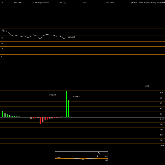165x165 pixels.
Task: Click the tallest green histogram bar
Action: (66, 104)
